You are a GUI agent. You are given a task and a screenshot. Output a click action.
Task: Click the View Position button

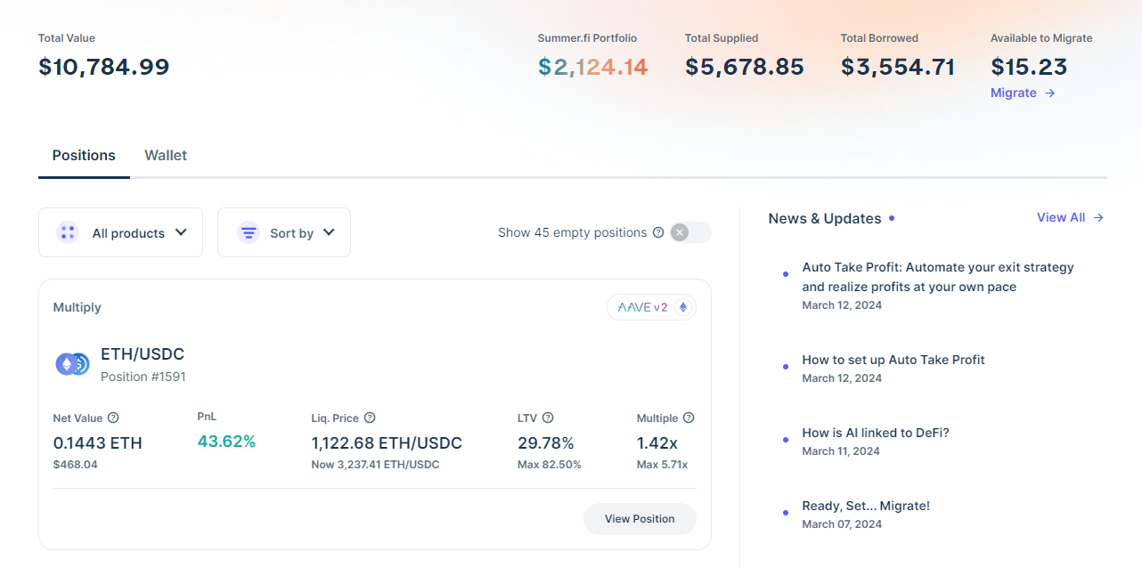640,519
